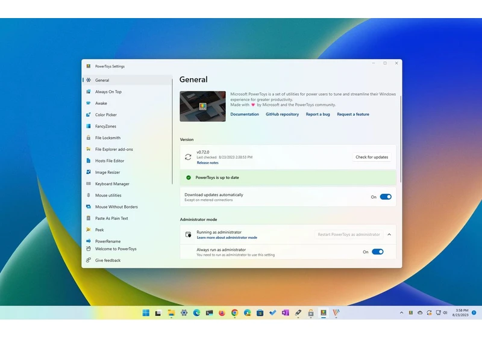The height and width of the screenshot is (337, 482).
Task: Click the PowerRename sidebar icon
Action: (x=89, y=241)
